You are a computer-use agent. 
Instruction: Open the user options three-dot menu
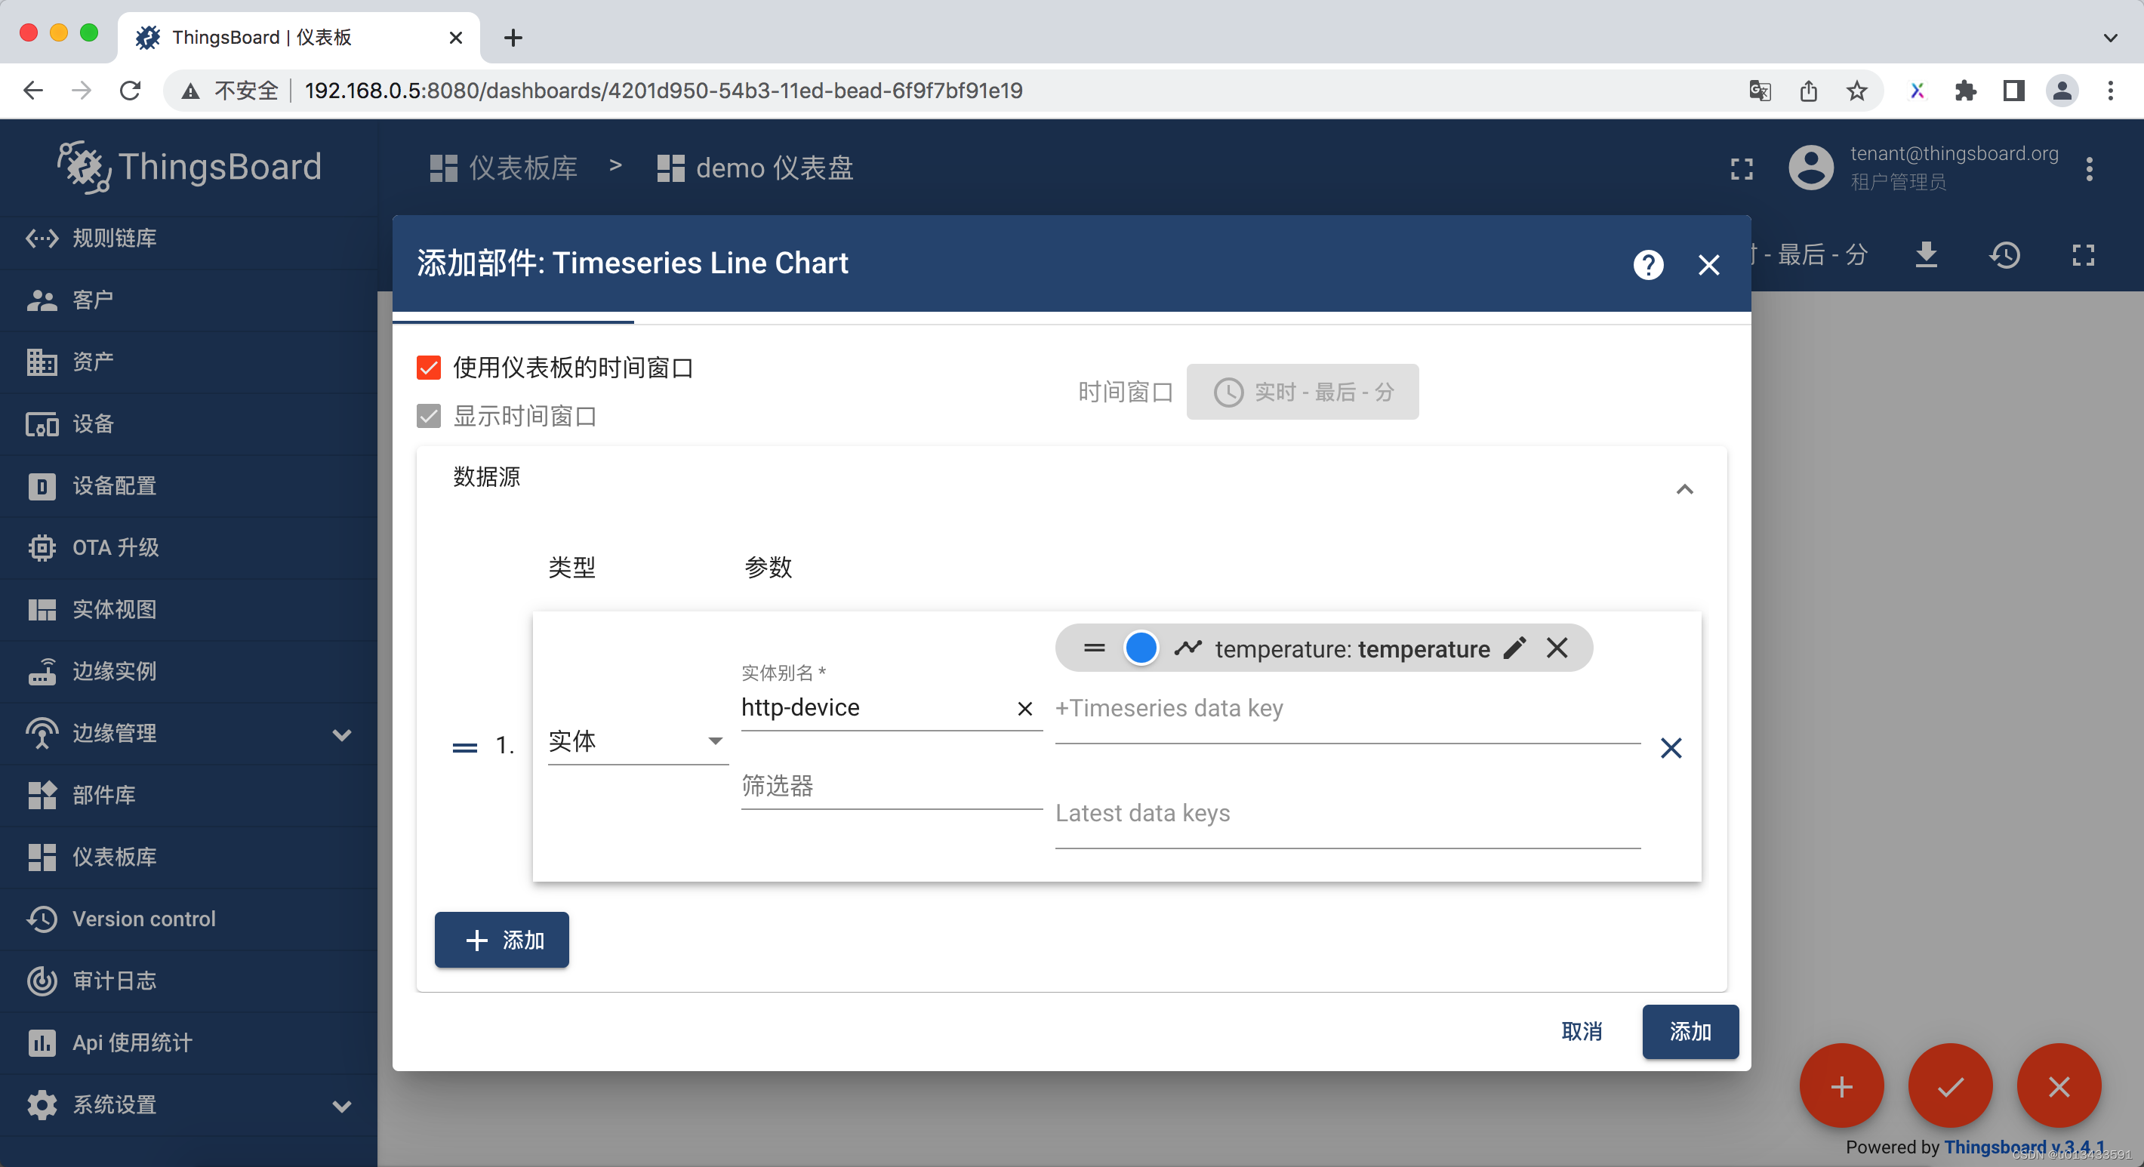pos(2089,169)
